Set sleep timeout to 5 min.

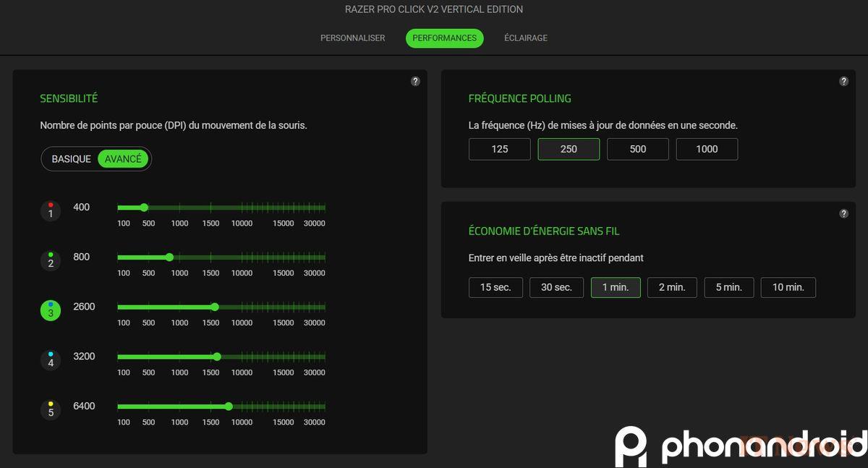(729, 287)
